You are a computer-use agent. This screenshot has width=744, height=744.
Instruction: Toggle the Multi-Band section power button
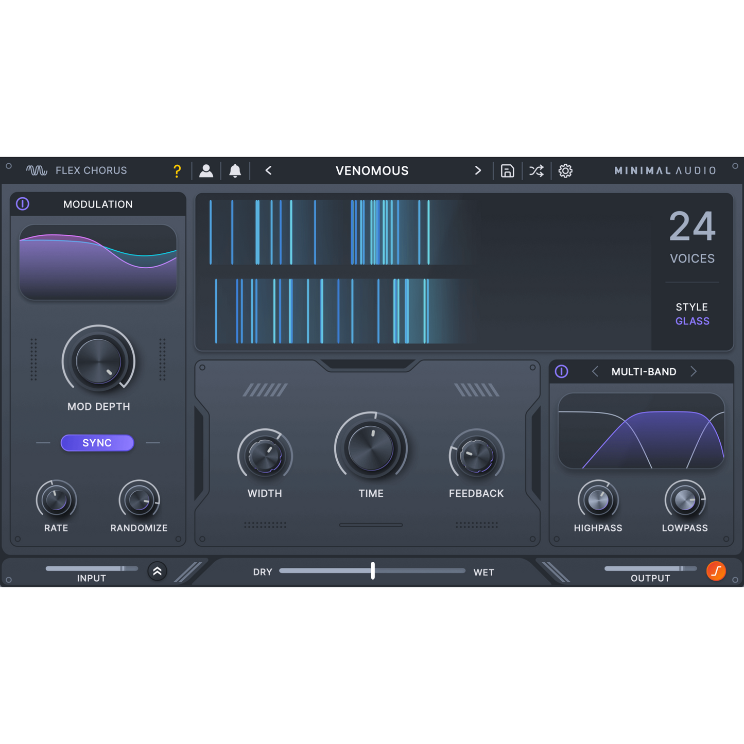(562, 371)
